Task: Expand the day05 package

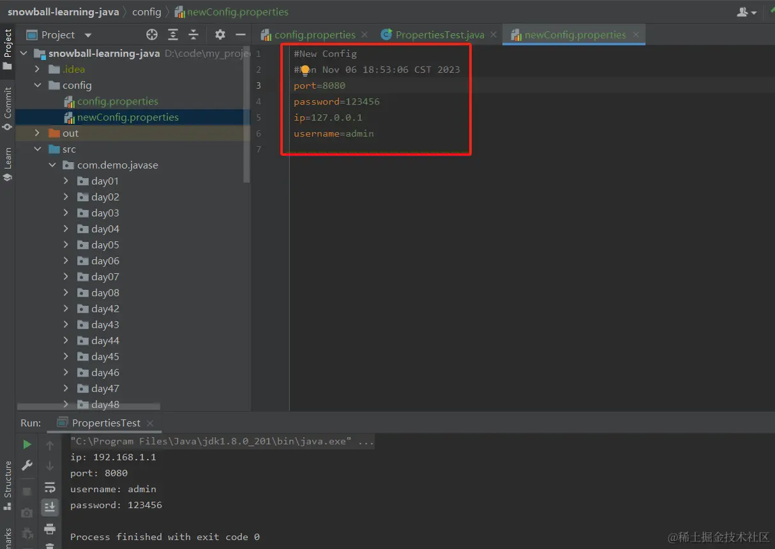Action: coord(66,244)
